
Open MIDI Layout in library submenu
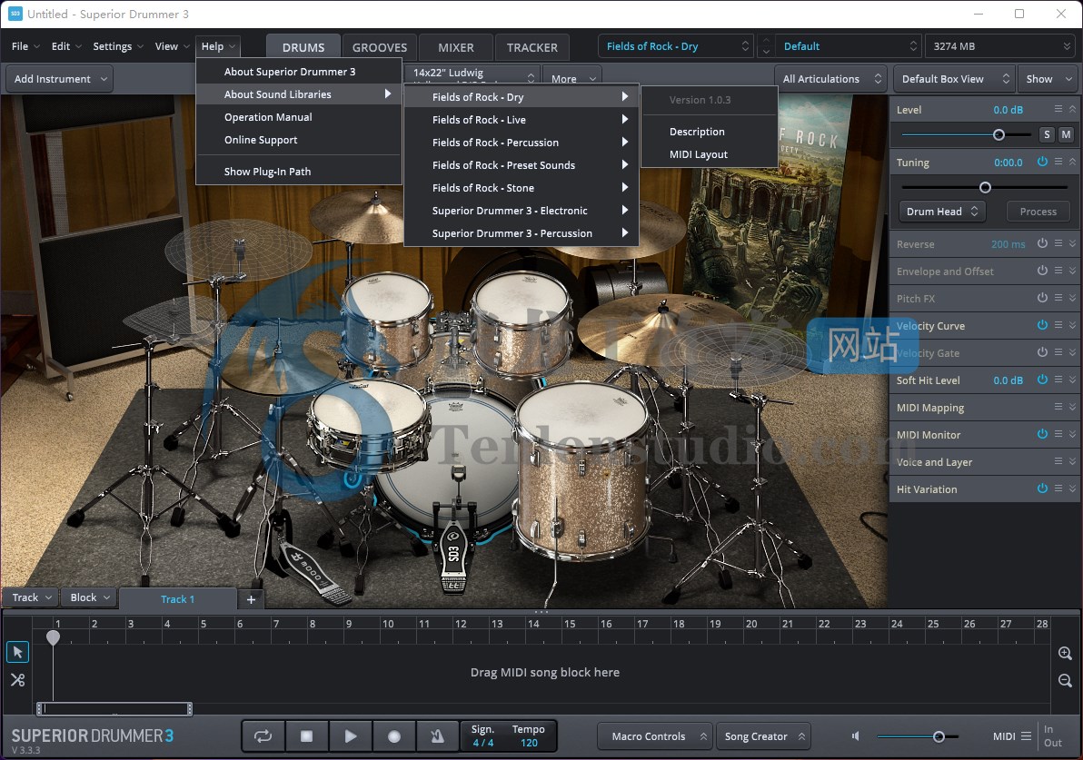710,154
